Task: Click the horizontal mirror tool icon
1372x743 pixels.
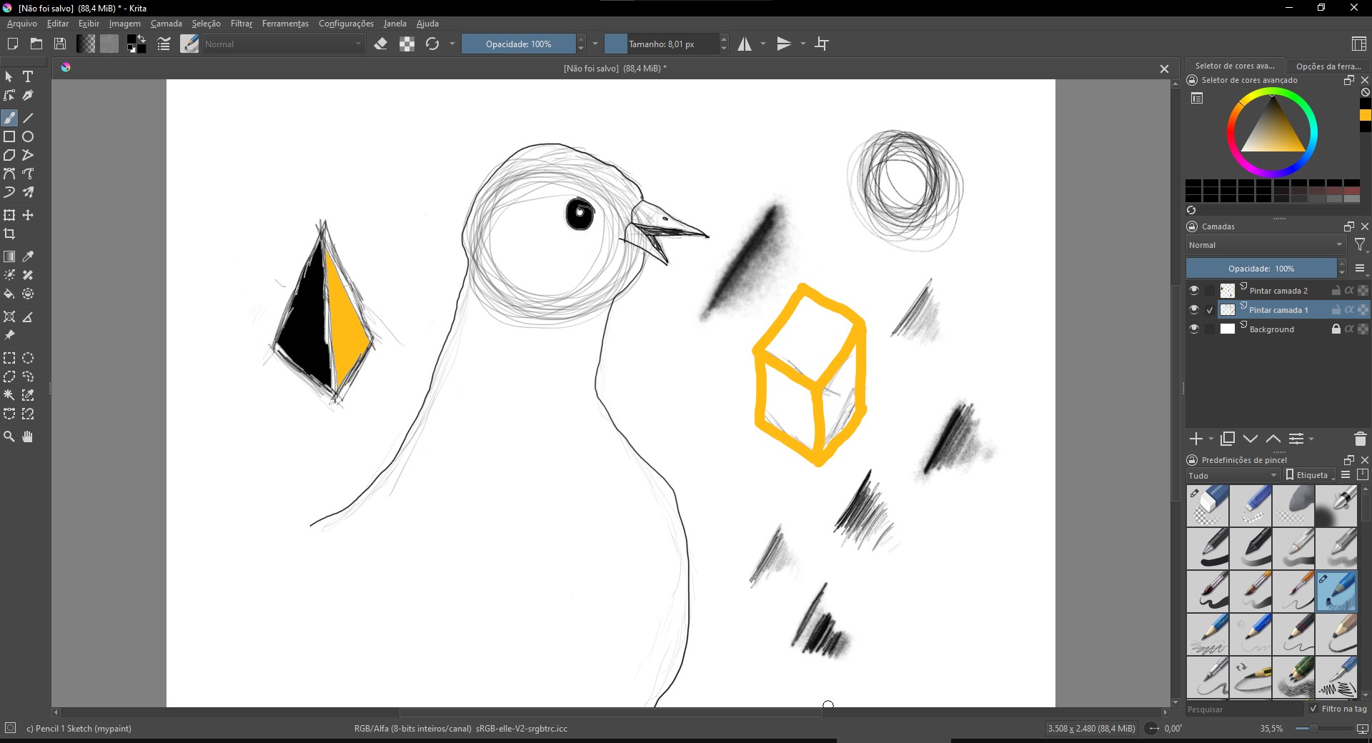Action: 745,44
